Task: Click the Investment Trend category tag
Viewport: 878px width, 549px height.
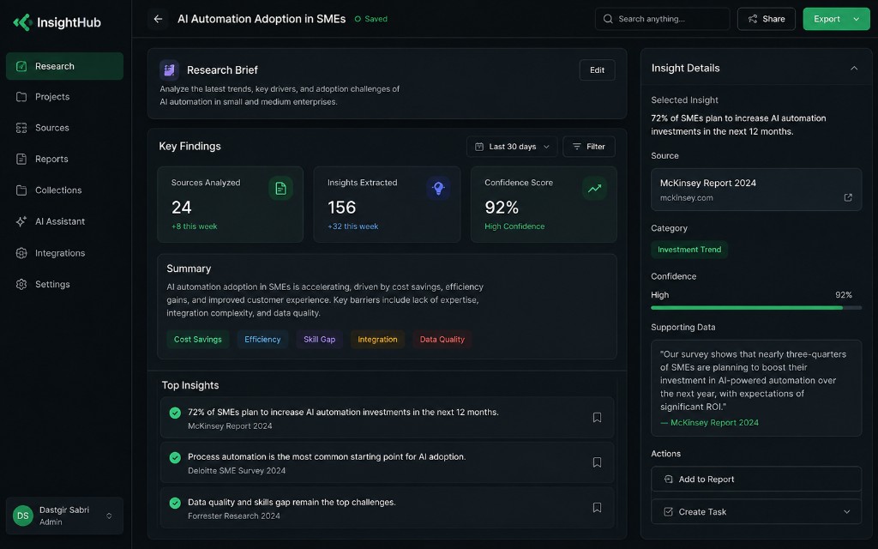Action: point(689,250)
